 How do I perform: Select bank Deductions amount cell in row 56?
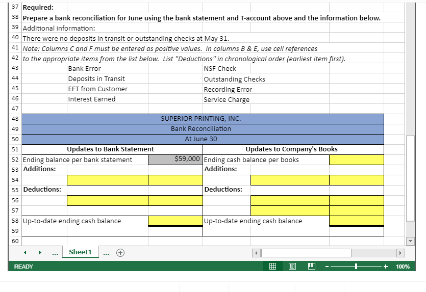tap(176, 201)
